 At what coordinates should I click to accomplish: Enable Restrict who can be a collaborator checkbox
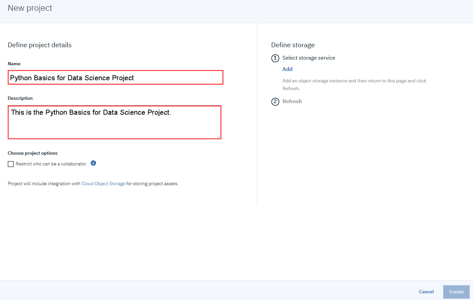(x=11, y=164)
